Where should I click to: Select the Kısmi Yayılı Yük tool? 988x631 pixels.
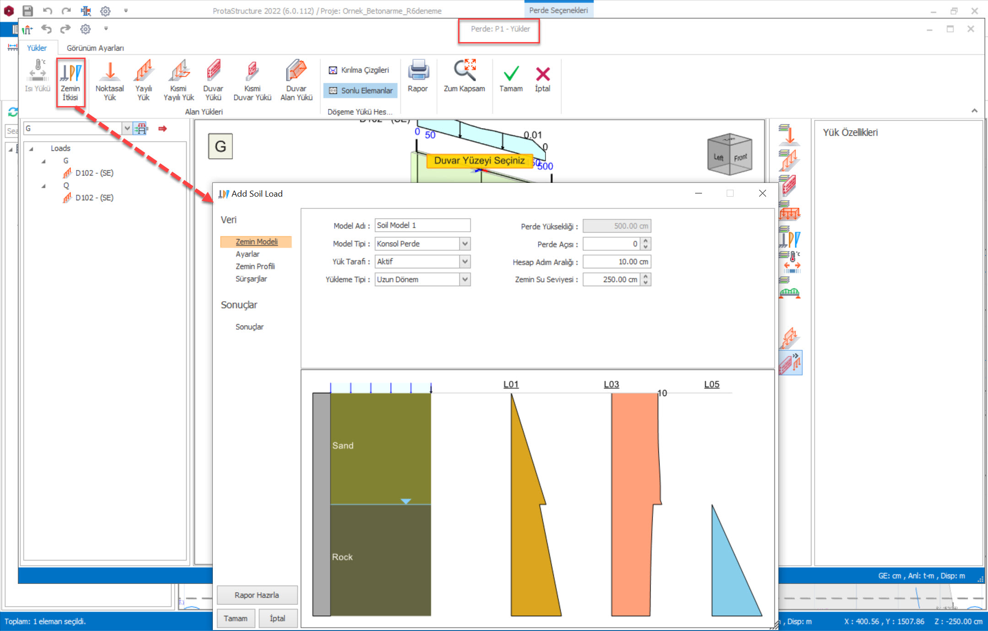pos(178,81)
